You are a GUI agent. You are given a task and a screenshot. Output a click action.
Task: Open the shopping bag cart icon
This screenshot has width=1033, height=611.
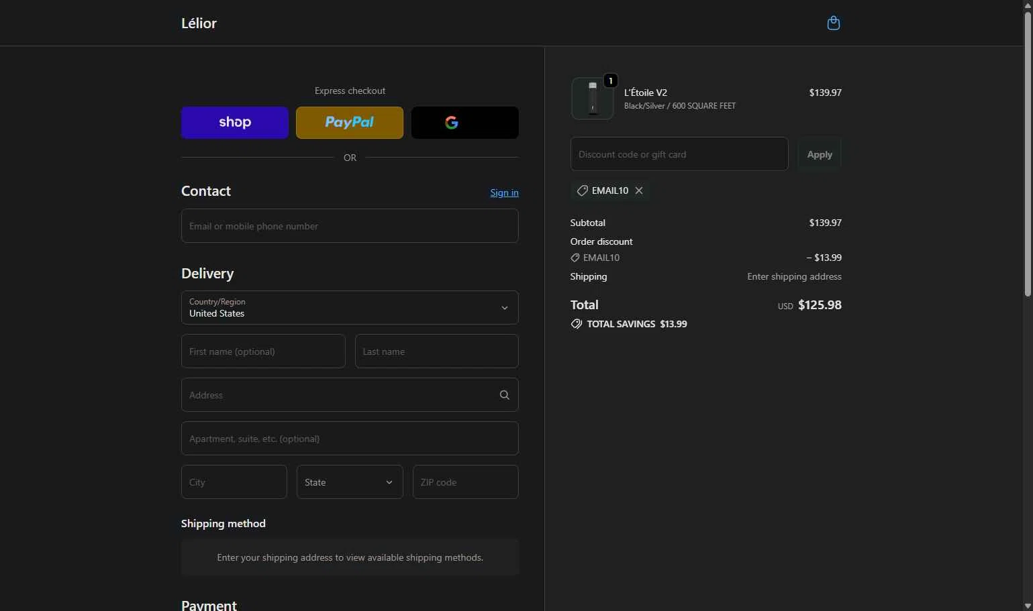coord(833,23)
